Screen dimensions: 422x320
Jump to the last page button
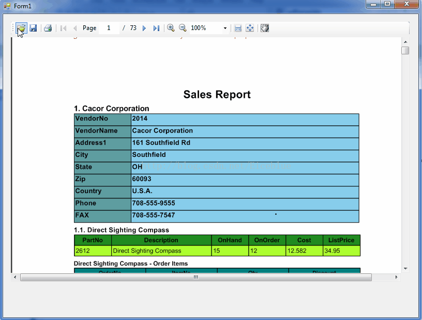coord(156,28)
